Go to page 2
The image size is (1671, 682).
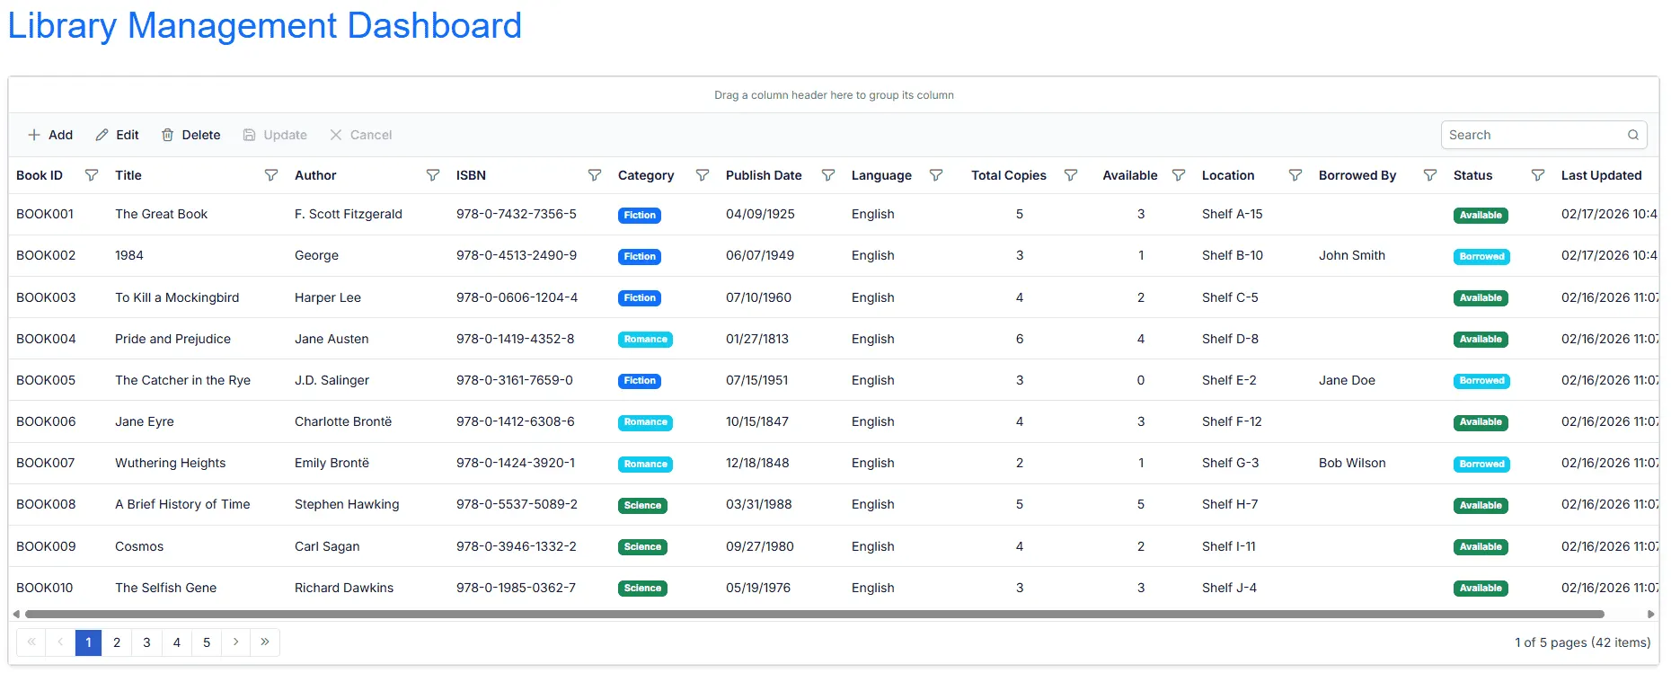tap(117, 642)
